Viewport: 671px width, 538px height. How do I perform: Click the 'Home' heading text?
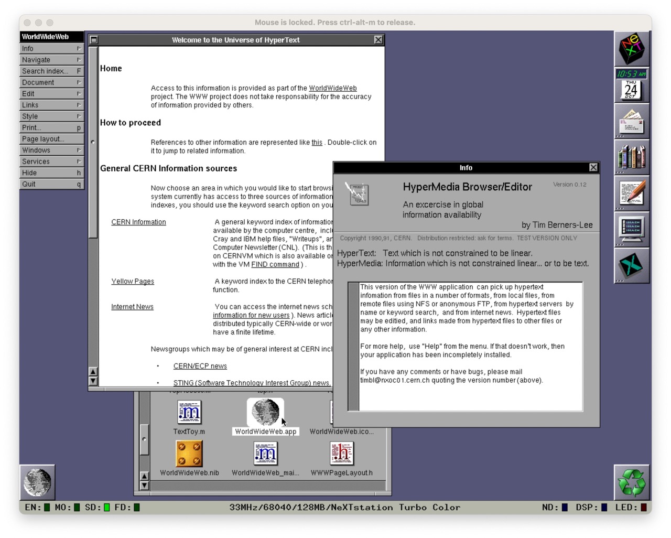coord(111,68)
